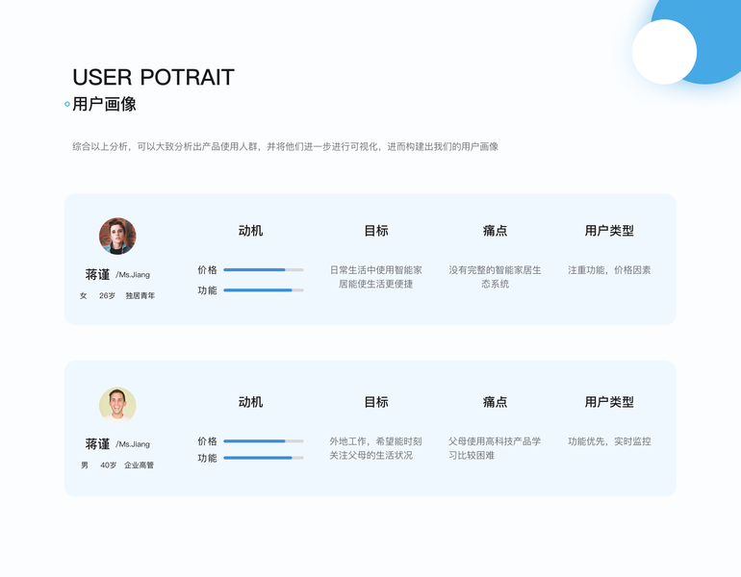Image resolution: width=741 pixels, height=577 pixels.
Task: Click the 功能 slider in the first persona card
Action: coord(264,289)
